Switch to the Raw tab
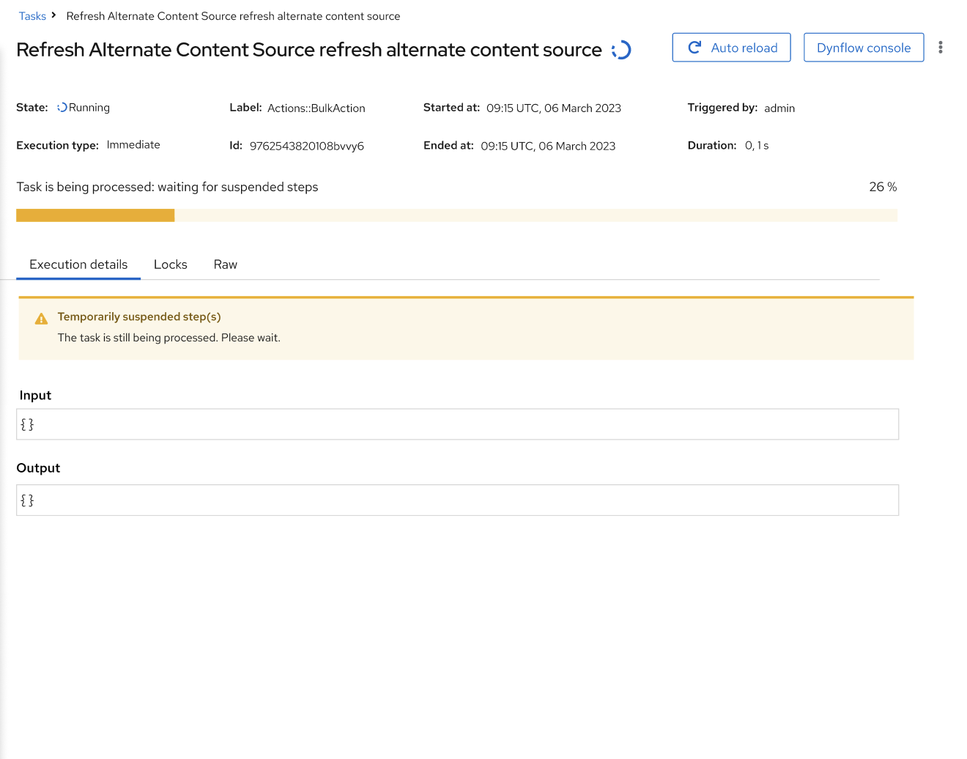This screenshot has height=759, width=967. pyautogui.click(x=225, y=264)
